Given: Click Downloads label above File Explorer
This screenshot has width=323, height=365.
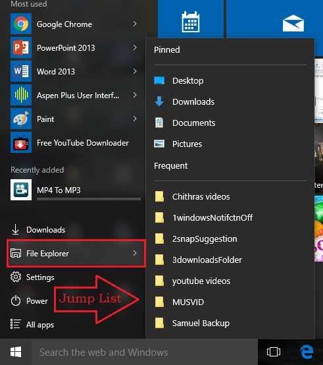Looking at the screenshot, I should click(46, 230).
